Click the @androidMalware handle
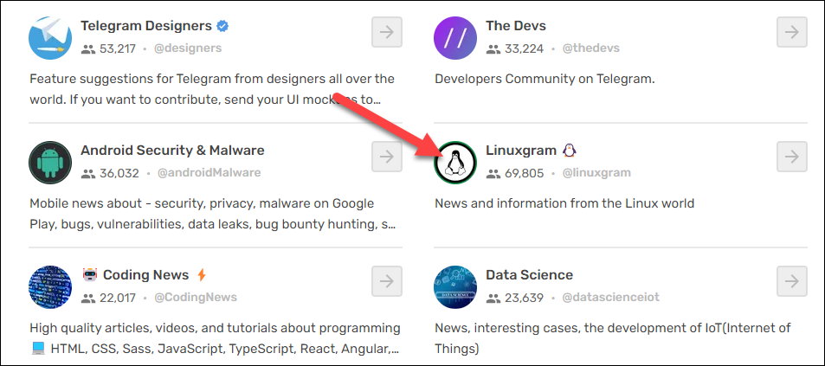The height and width of the screenshot is (366, 825). coord(209,173)
